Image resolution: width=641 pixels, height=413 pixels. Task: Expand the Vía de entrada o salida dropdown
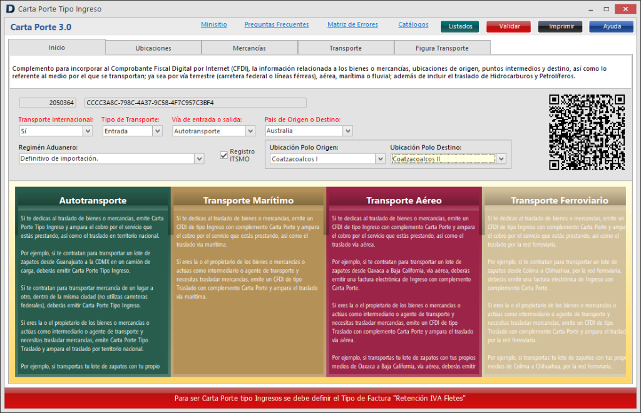pos(250,131)
